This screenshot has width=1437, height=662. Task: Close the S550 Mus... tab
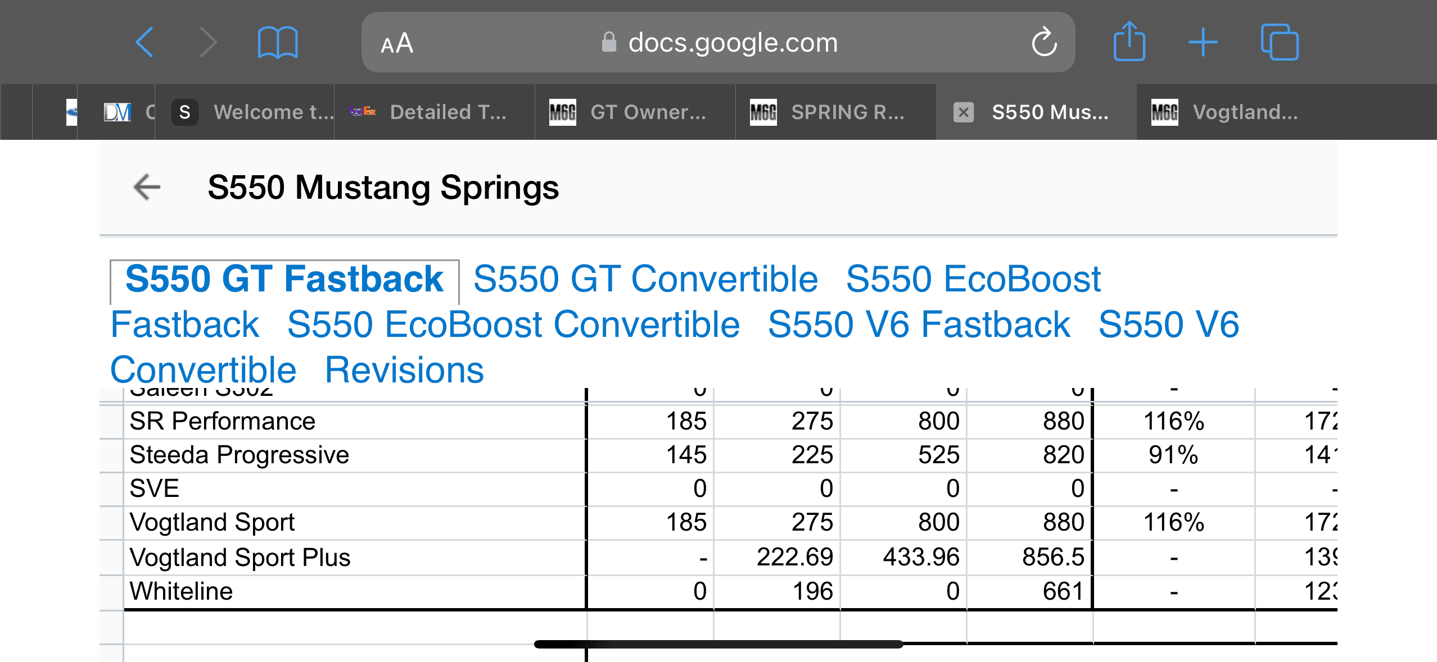964,112
